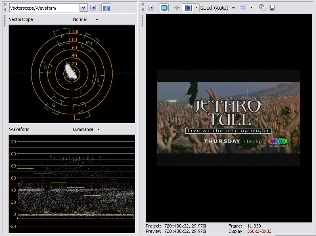
Task: Open split screen view options arrow
Action: pyautogui.click(x=196, y=8)
